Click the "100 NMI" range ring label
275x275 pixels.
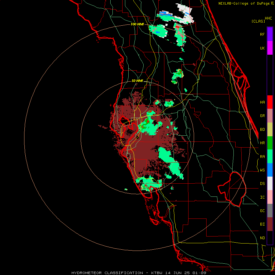coord(137,24)
